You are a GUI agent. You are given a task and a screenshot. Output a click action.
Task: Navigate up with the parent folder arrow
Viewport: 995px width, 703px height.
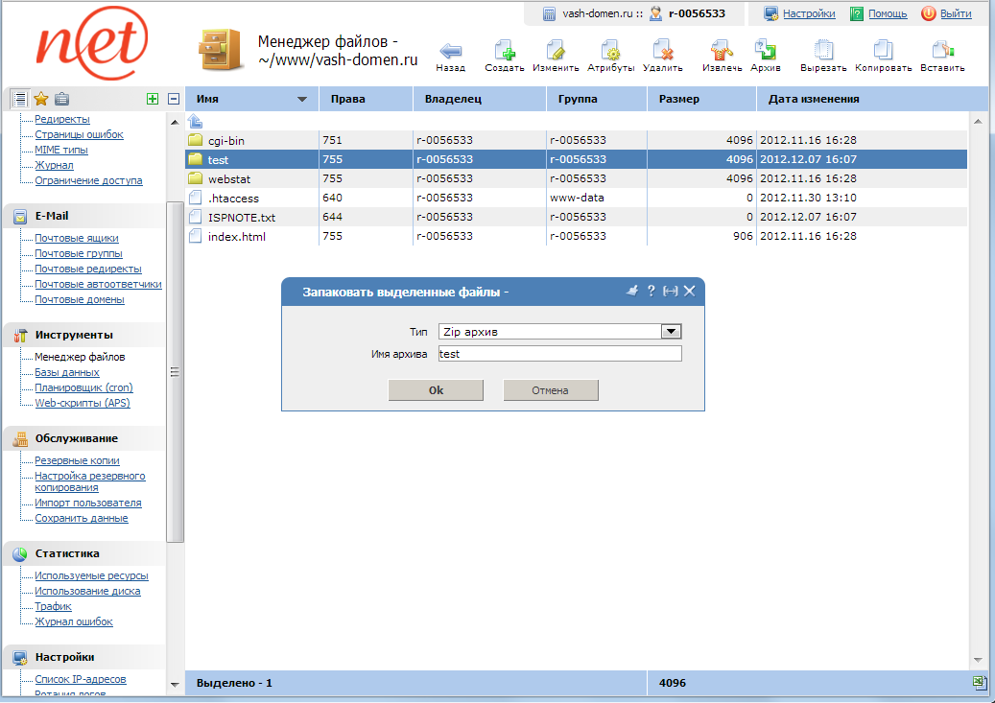coord(195,121)
